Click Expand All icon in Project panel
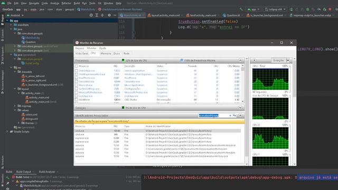The image size is (338, 190). [97, 15]
